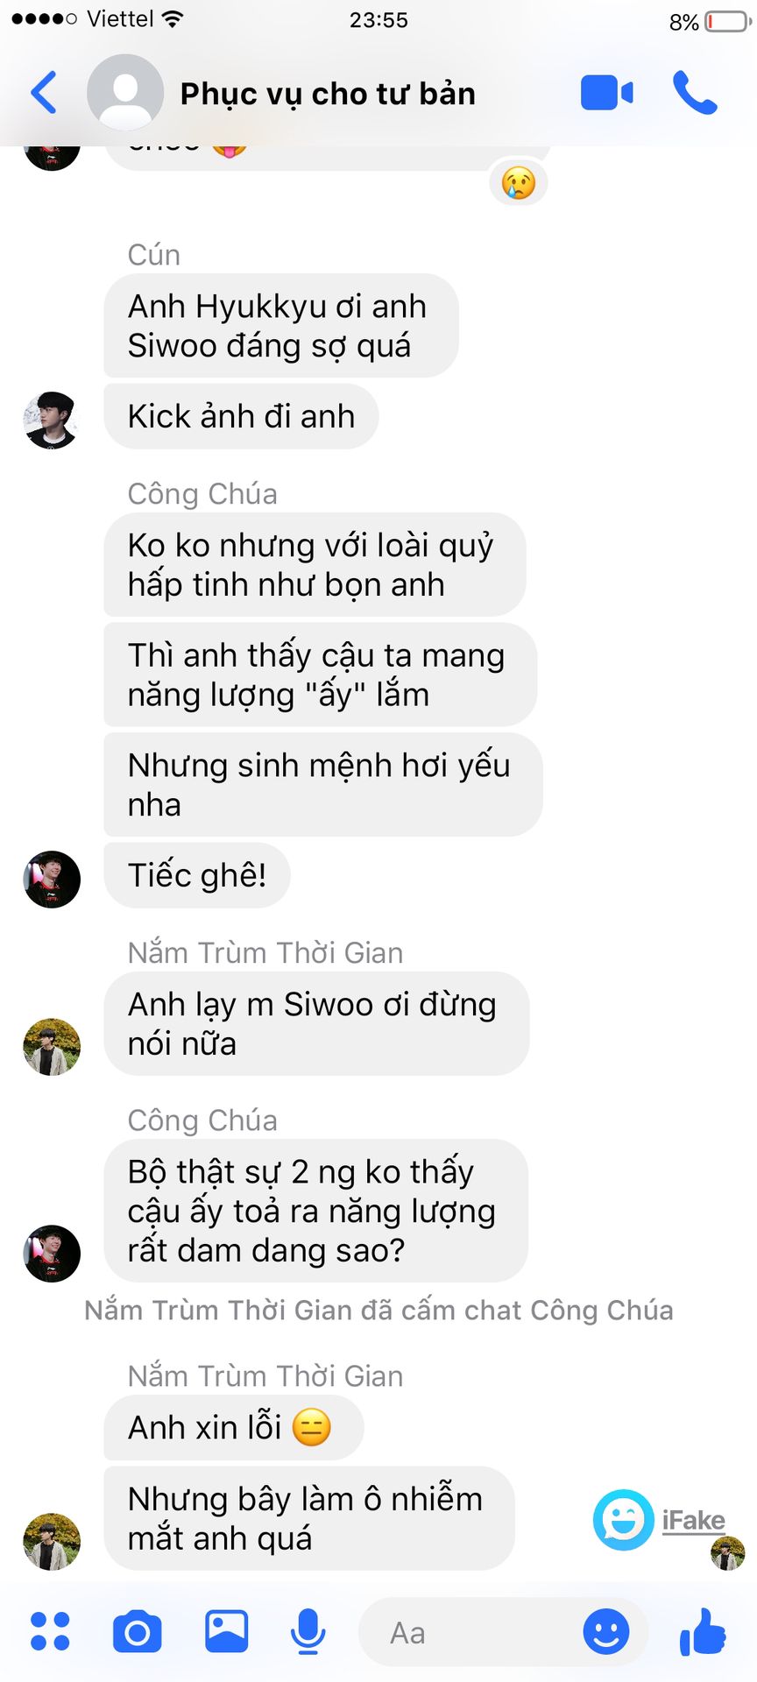
Task: Tap Công Chúa's avatar next to Tiếc ghê!
Action: 52,879
